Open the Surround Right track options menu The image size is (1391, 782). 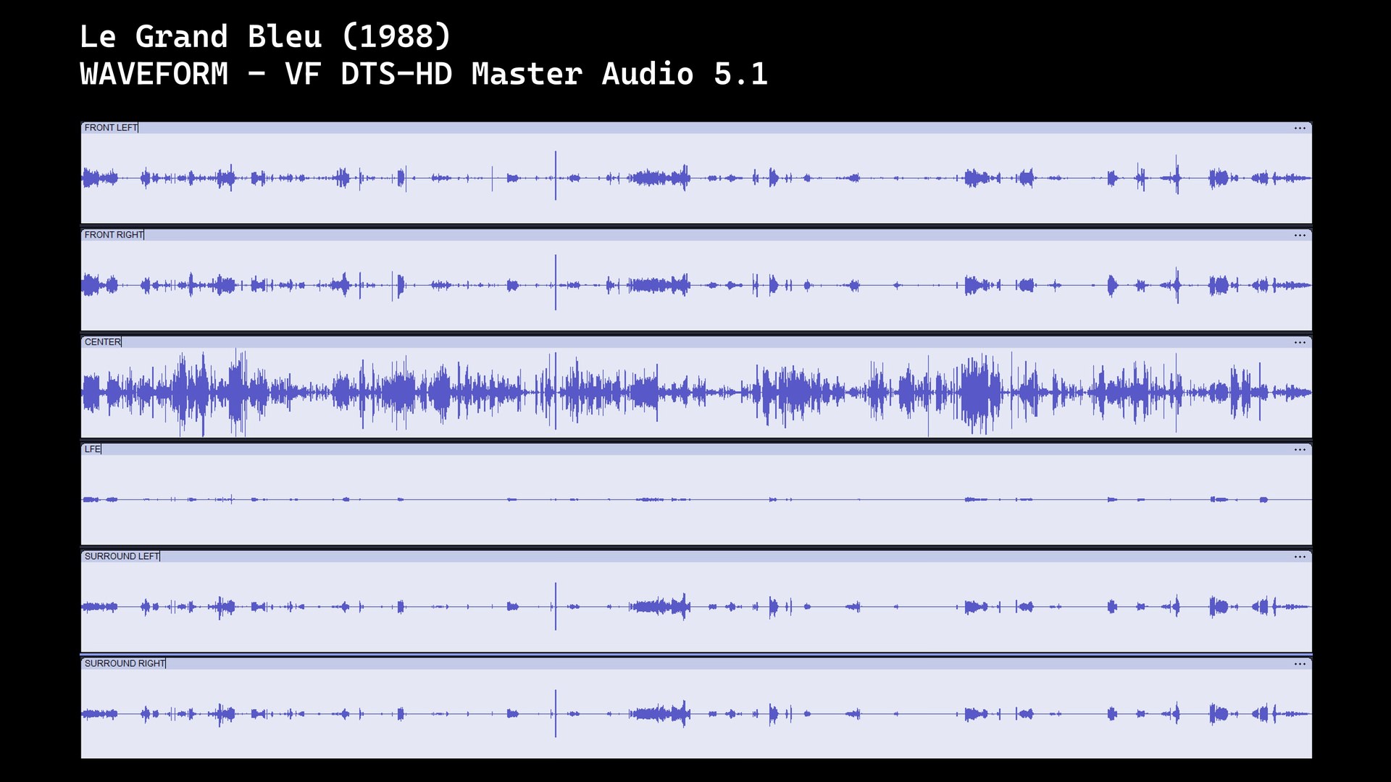1300,664
